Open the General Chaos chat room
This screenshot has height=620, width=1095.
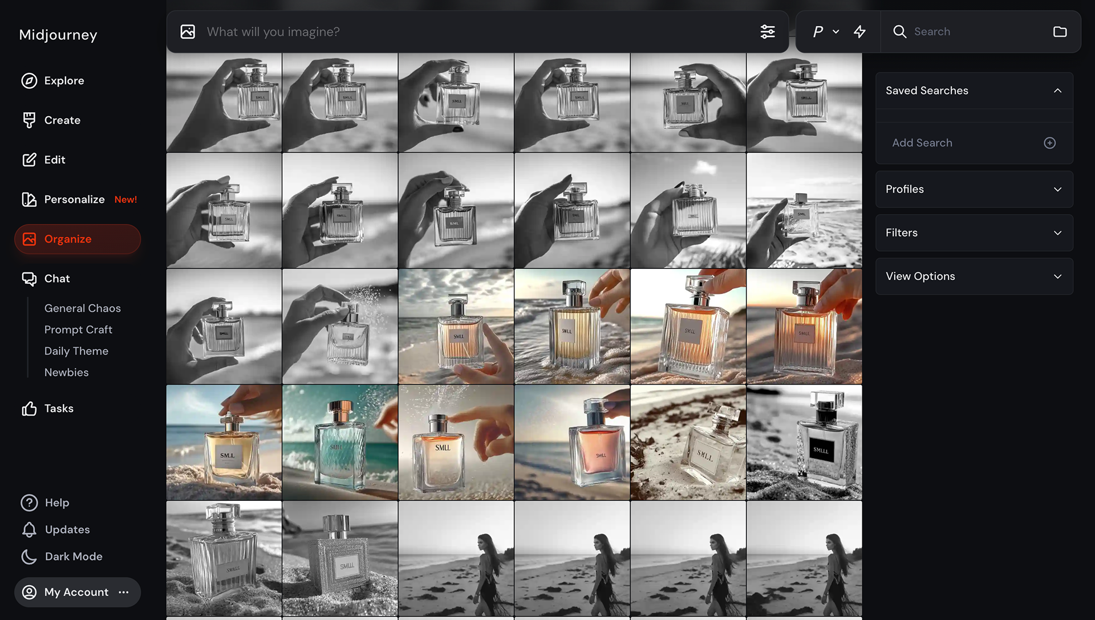click(x=83, y=308)
